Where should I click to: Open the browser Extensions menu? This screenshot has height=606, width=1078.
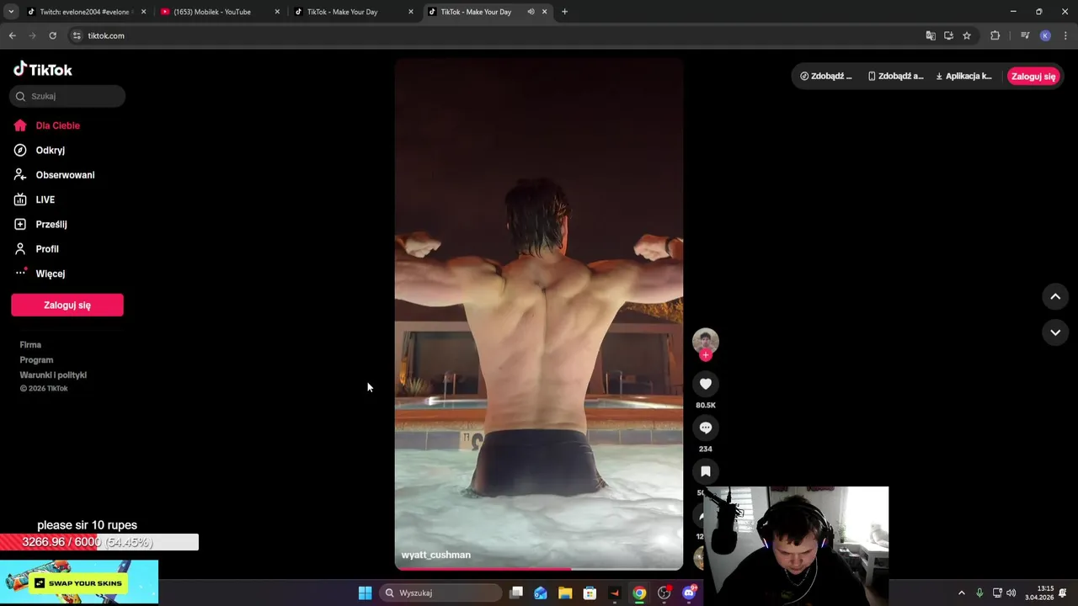click(x=995, y=35)
